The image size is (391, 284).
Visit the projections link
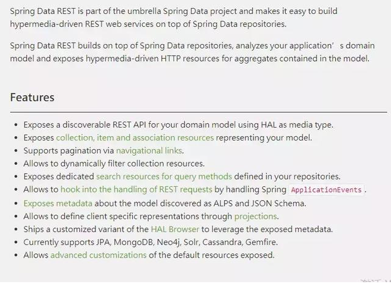coord(255,216)
